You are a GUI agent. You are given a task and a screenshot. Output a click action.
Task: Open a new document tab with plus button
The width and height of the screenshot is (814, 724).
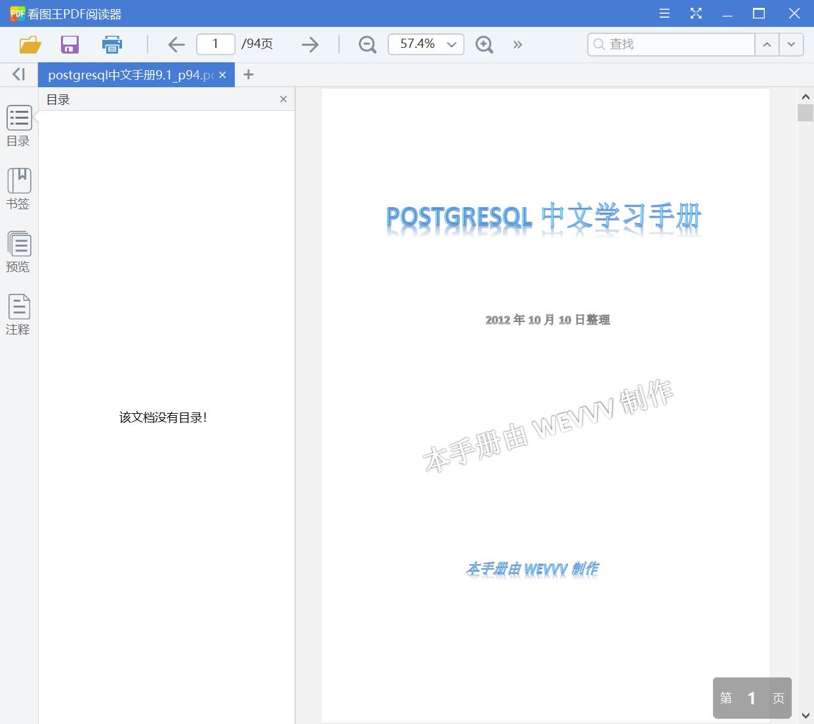[248, 74]
